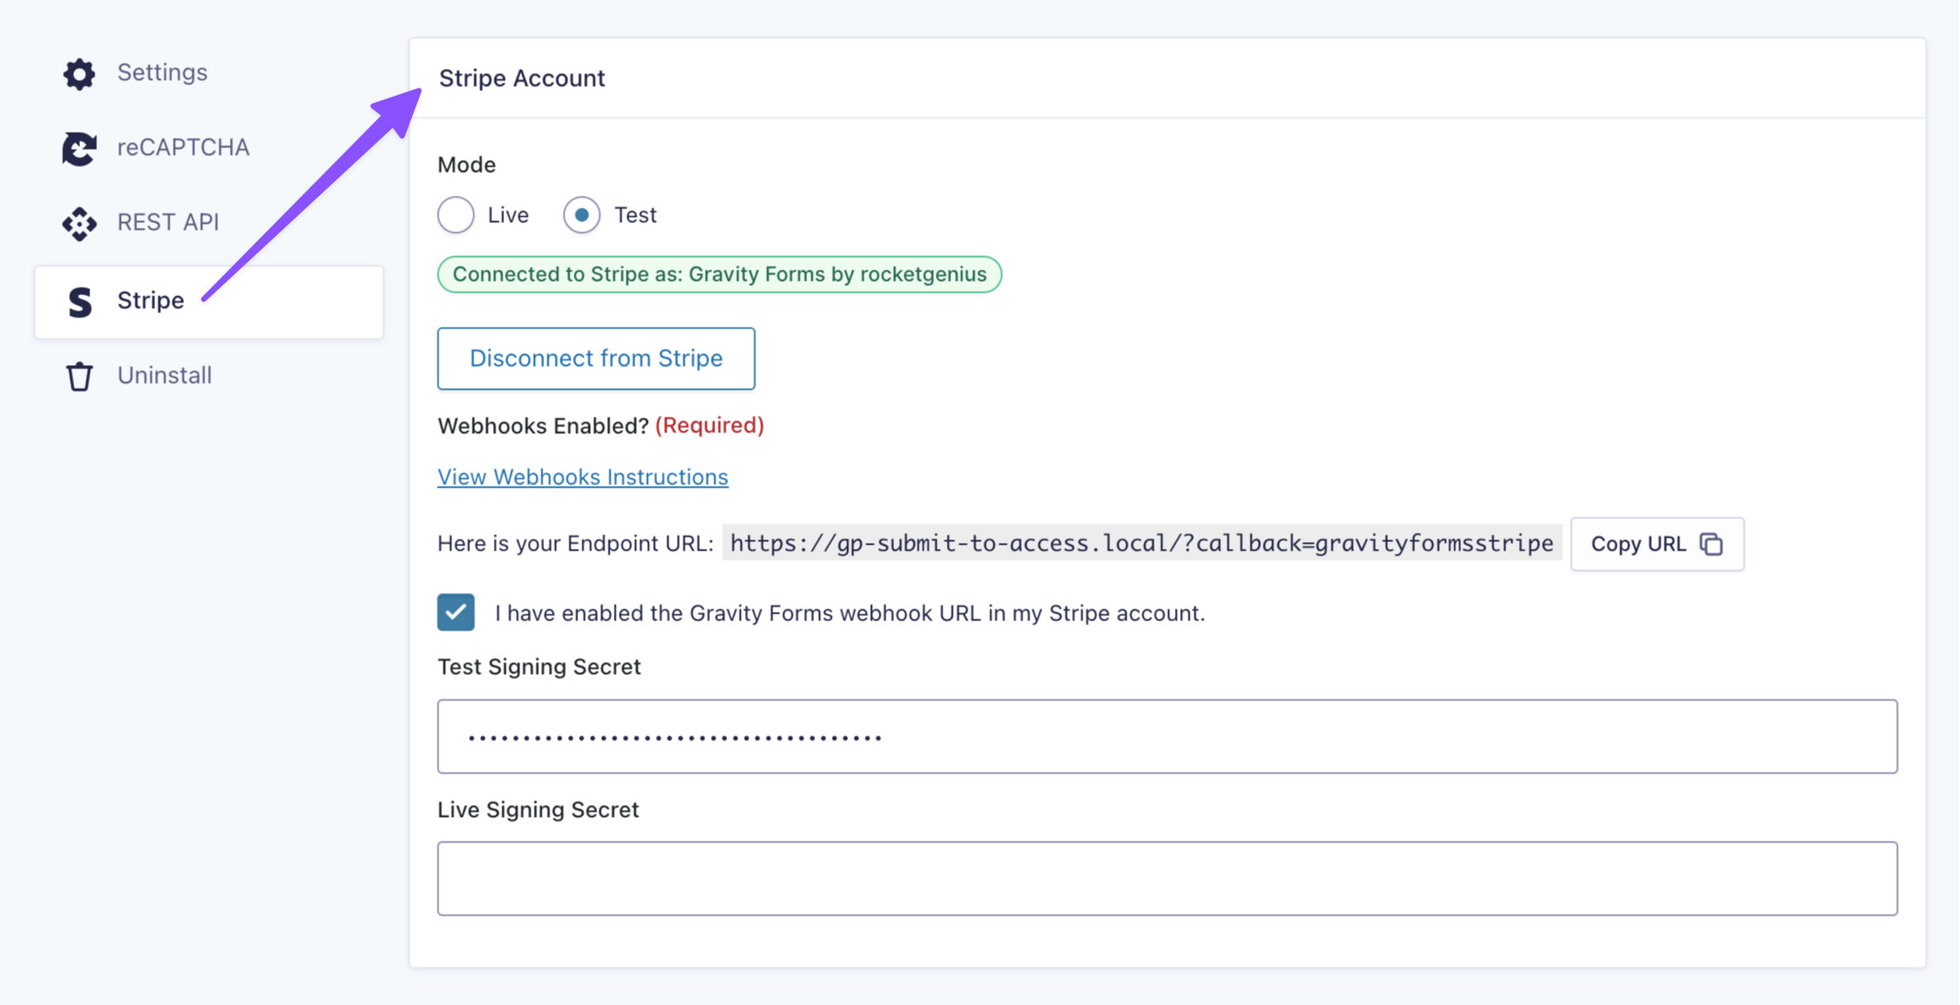
Task: Click the Settings gear icon
Action: point(79,74)
